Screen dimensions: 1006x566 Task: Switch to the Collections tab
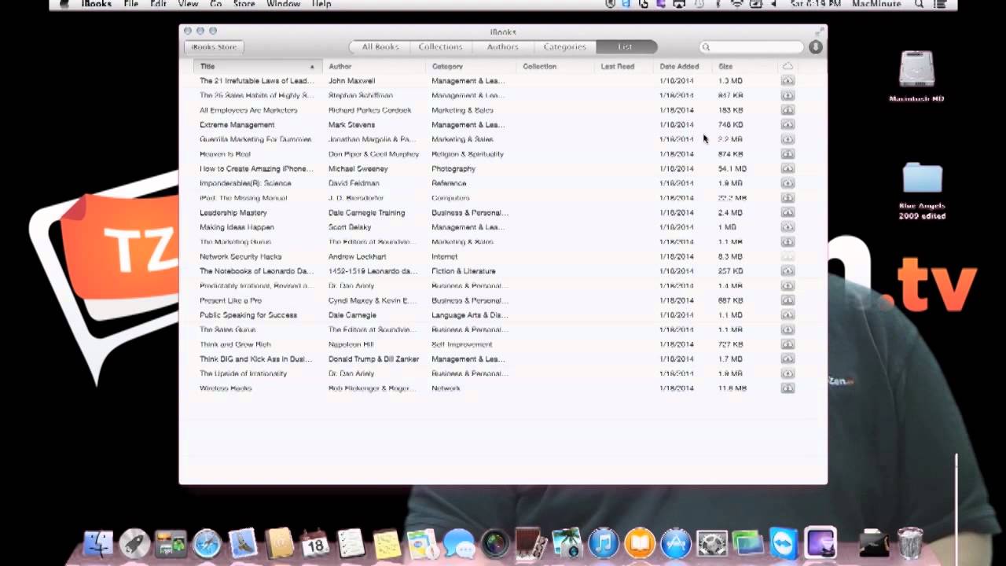[x=440, y=47]
